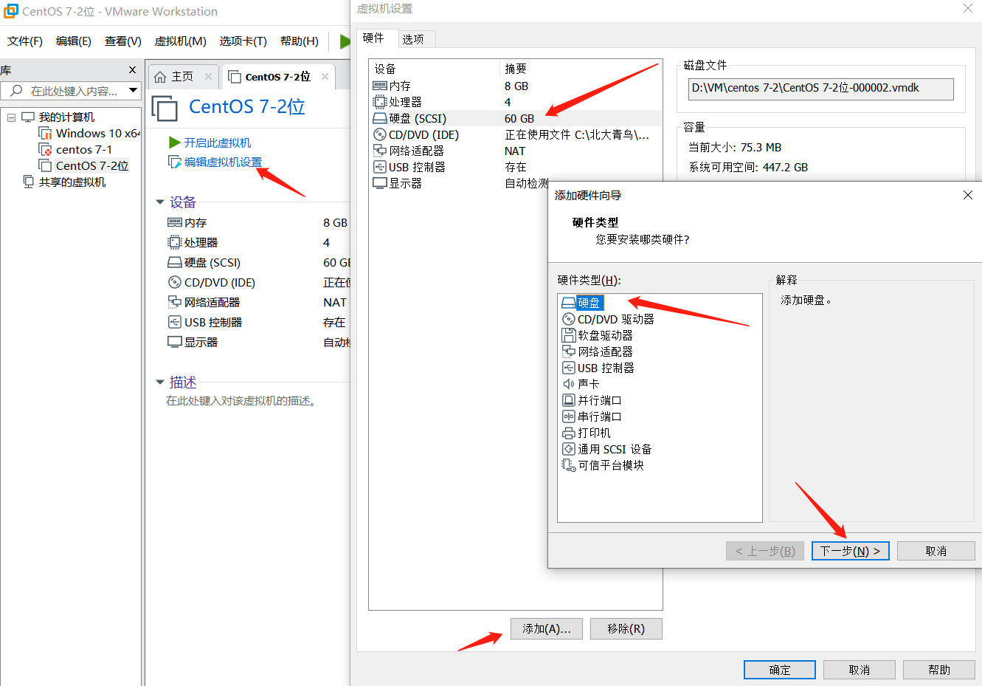
Task: Click the 内存 memory icon in summary devices
Action: [x=175, y=222]
